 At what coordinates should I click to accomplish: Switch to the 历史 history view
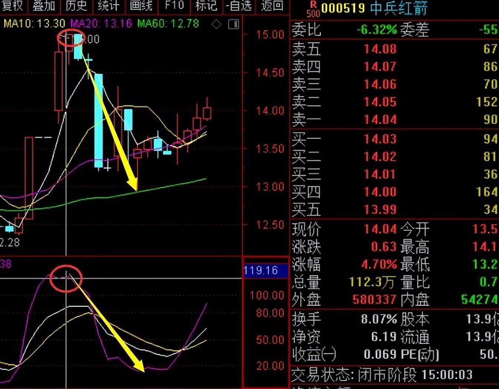[76, 6]
